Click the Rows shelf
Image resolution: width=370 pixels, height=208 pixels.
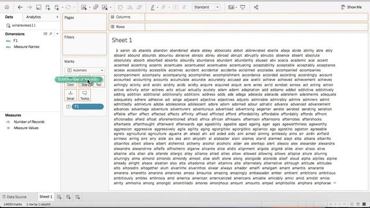tap(238, 27)
